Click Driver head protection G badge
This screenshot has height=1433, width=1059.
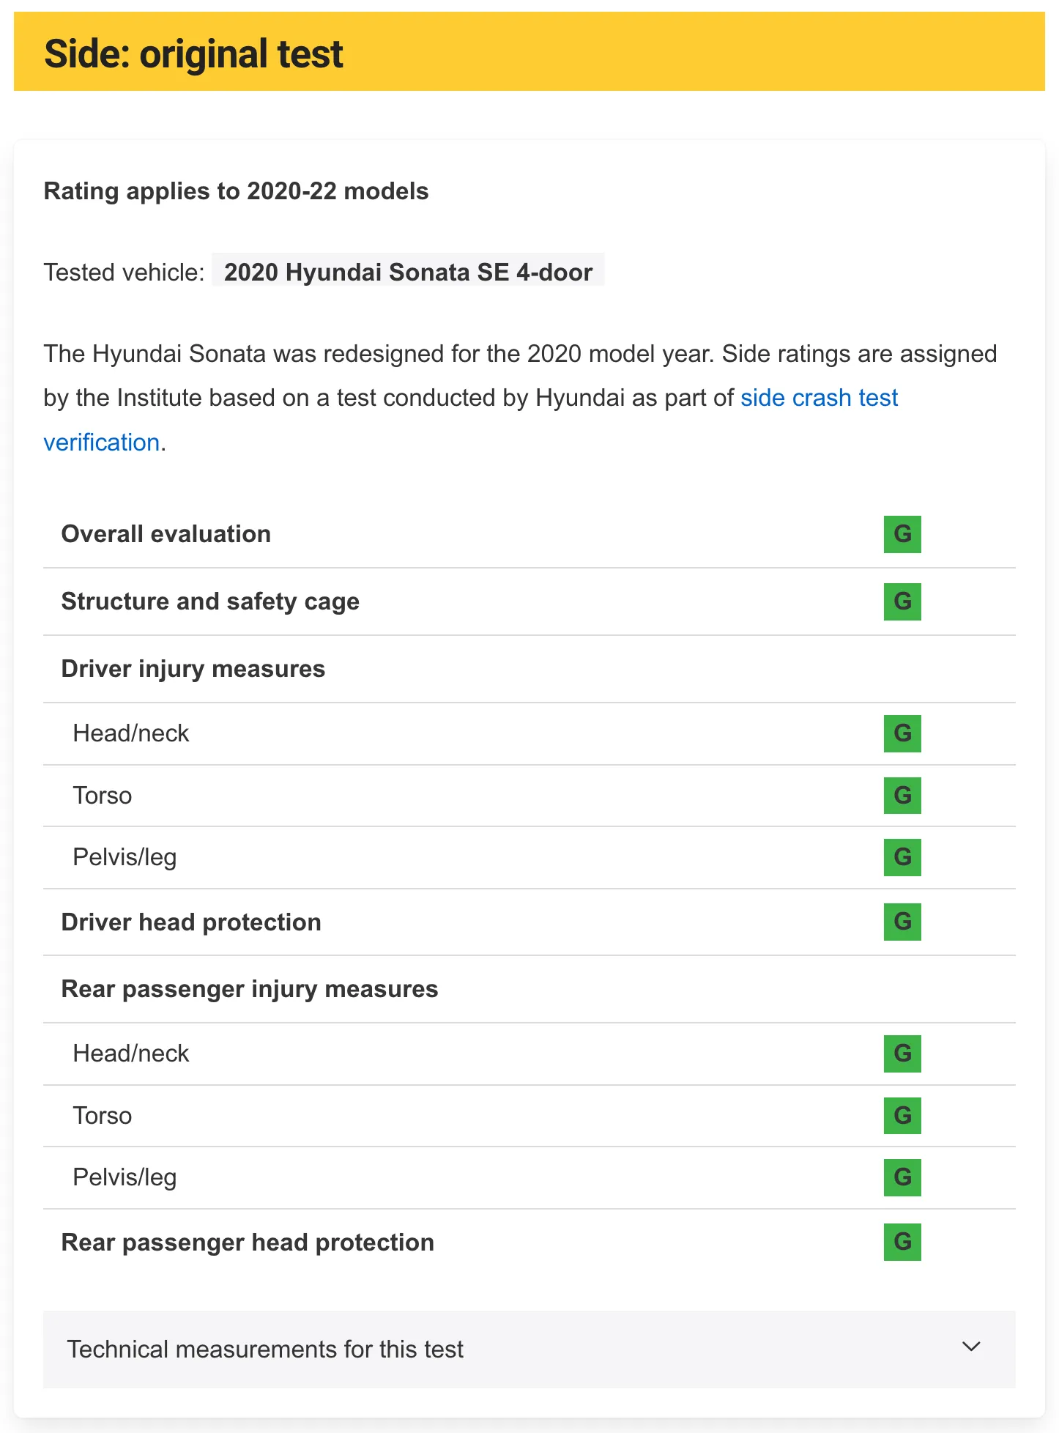click(902, 922)
